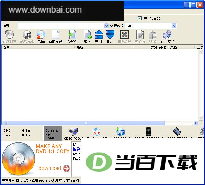205x185 pixels.
Task: Click the horizontal scrollbar right arrow
Action: pos(196,123)
